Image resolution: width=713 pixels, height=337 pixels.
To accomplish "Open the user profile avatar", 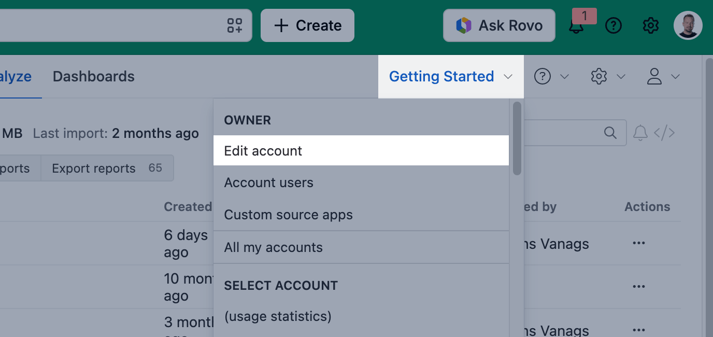I will point(688,25).
